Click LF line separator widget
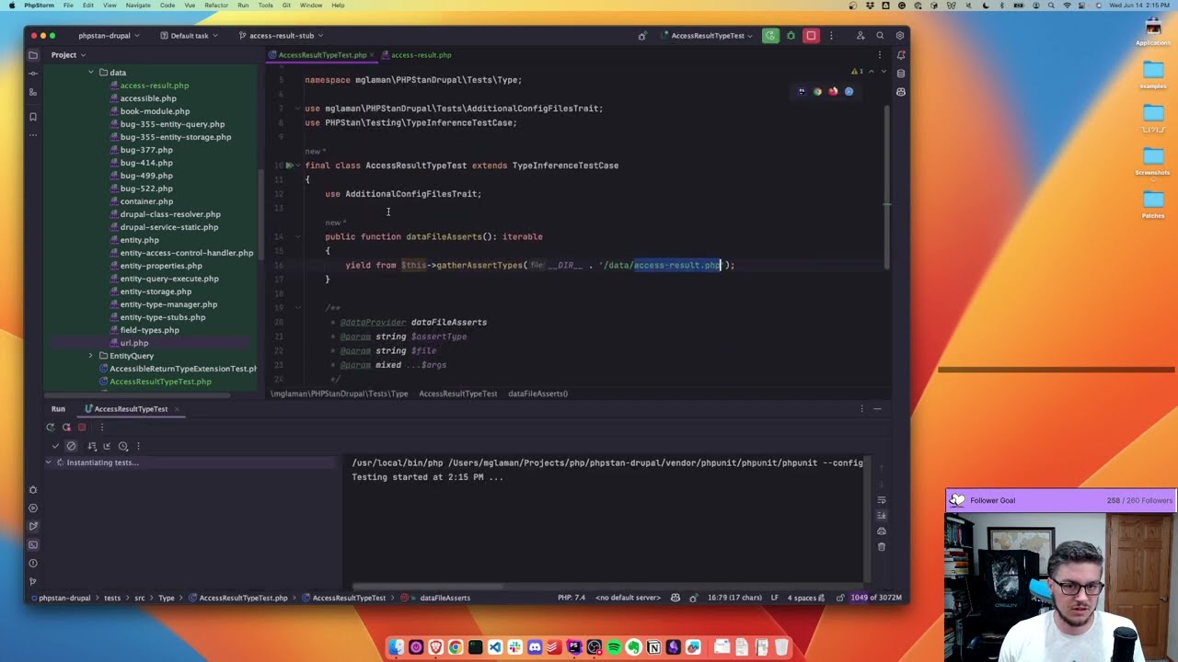The height and width of the screenshot is (662, 1178). [775, 598]
